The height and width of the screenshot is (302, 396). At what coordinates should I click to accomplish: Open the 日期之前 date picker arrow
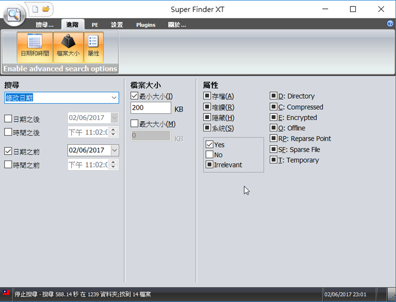coord(114,150)
